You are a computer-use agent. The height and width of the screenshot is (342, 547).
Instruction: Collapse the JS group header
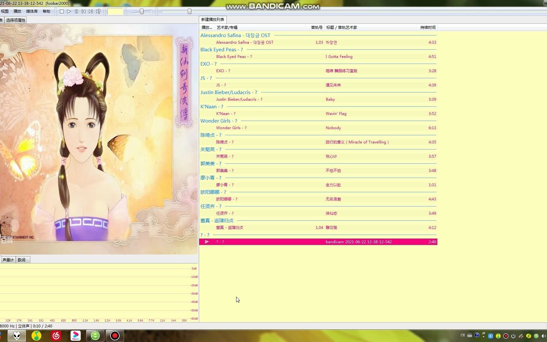(x=318, y=78)
